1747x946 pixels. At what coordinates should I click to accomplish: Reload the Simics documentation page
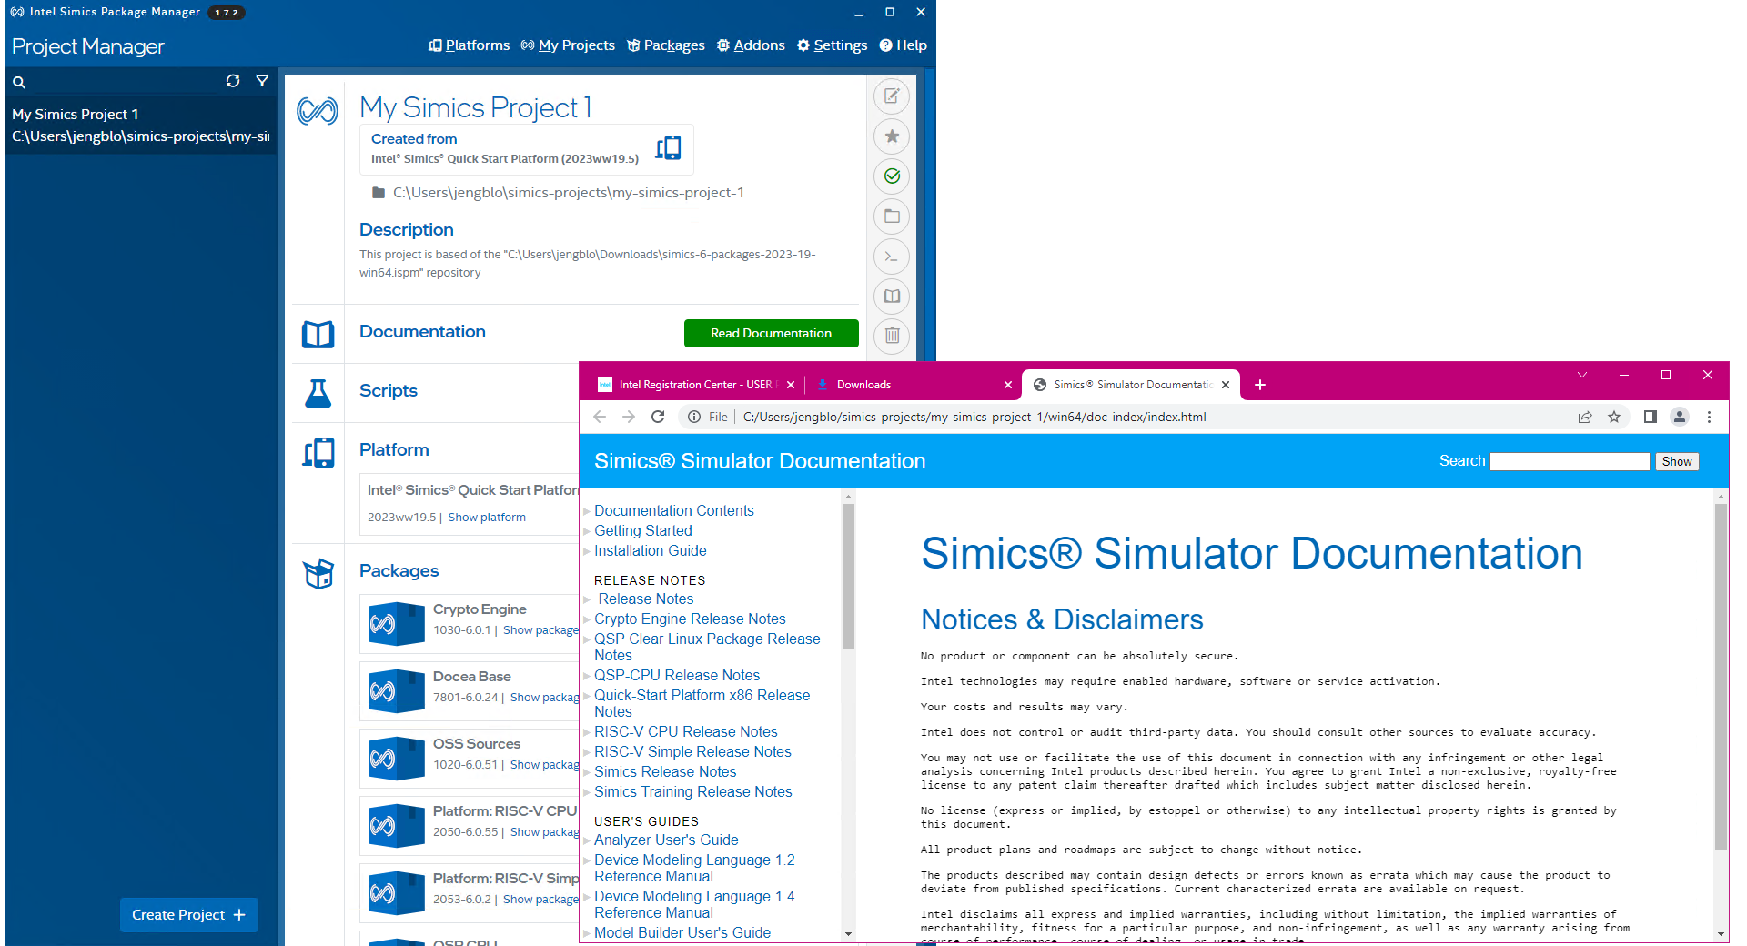[x=658, y=417]
